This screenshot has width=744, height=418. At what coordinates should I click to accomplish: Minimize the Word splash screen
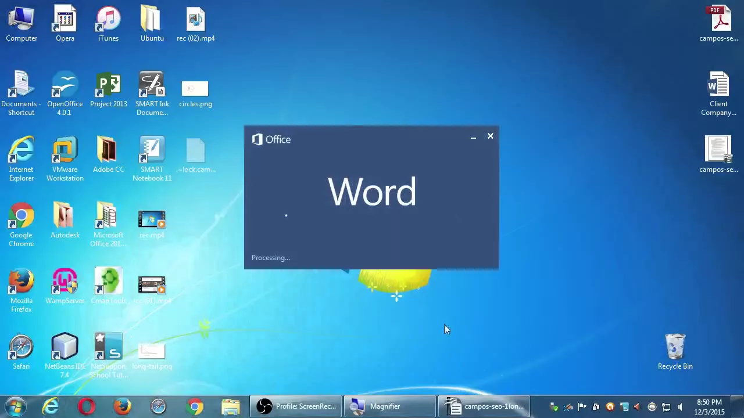click(x=473, y=137)
